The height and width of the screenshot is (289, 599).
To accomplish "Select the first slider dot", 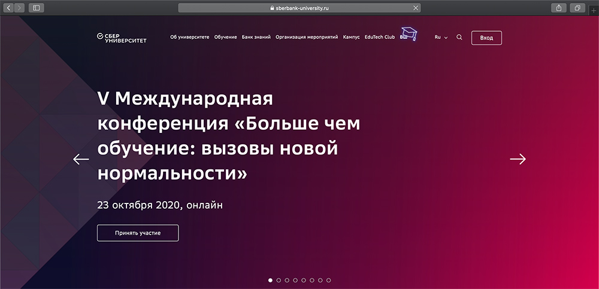I will tap(271, 280).
